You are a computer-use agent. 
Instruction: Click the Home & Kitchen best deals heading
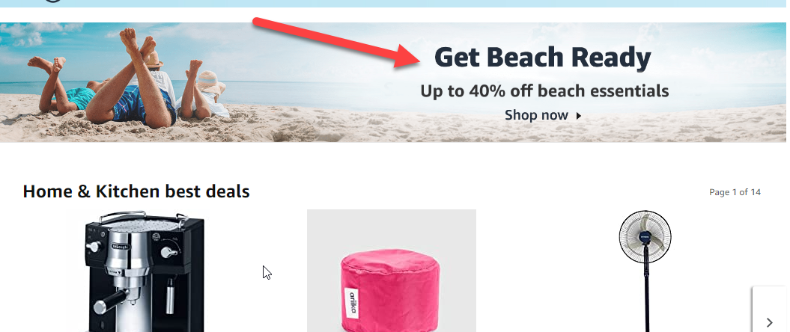[136, 191]
